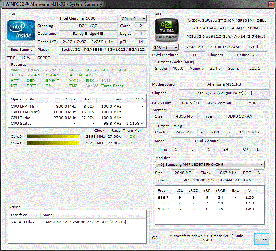Click the BIOS Date 03/22/11 field

pos(191,103)
